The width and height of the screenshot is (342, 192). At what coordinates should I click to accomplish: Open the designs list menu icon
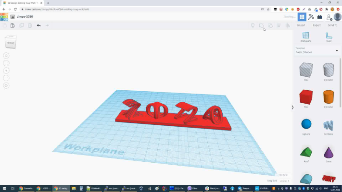point(13,17)
